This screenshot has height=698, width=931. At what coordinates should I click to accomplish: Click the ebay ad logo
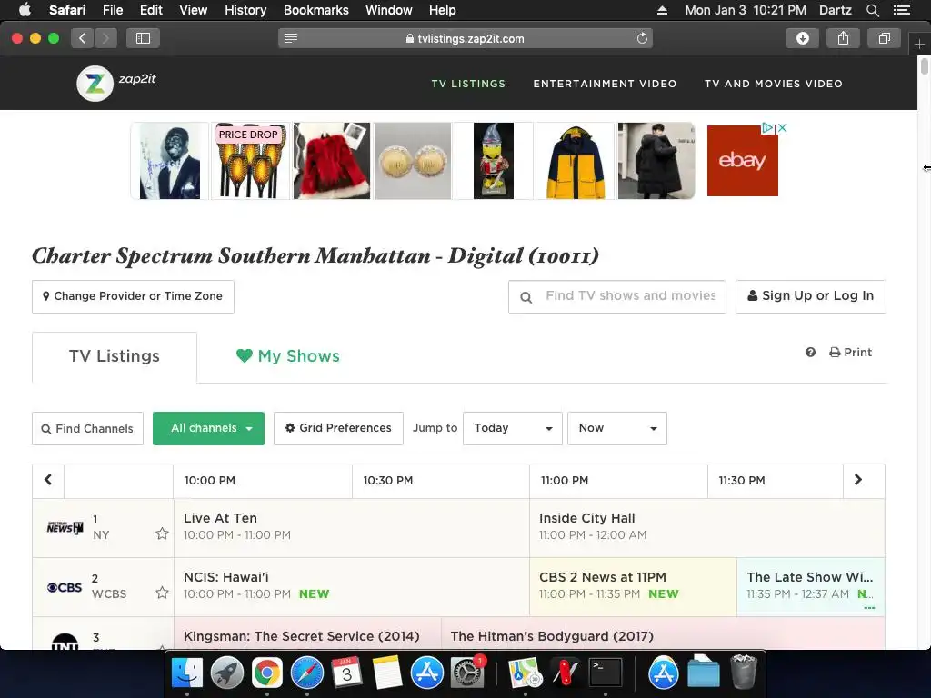[742, 160]
